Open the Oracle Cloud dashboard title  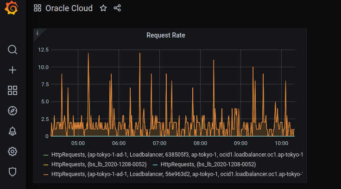[x=69, y=8]
